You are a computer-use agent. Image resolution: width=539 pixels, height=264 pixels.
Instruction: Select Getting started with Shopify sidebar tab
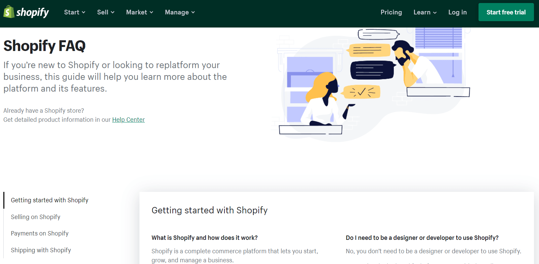click(50, 200)
